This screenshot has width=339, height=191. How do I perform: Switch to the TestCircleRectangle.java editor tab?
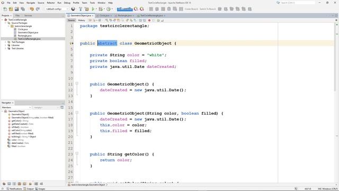tap(151, 15)
